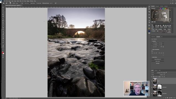The image size is (176, 99).
Task: Click the Create Texture button
Action: point(33,3)
